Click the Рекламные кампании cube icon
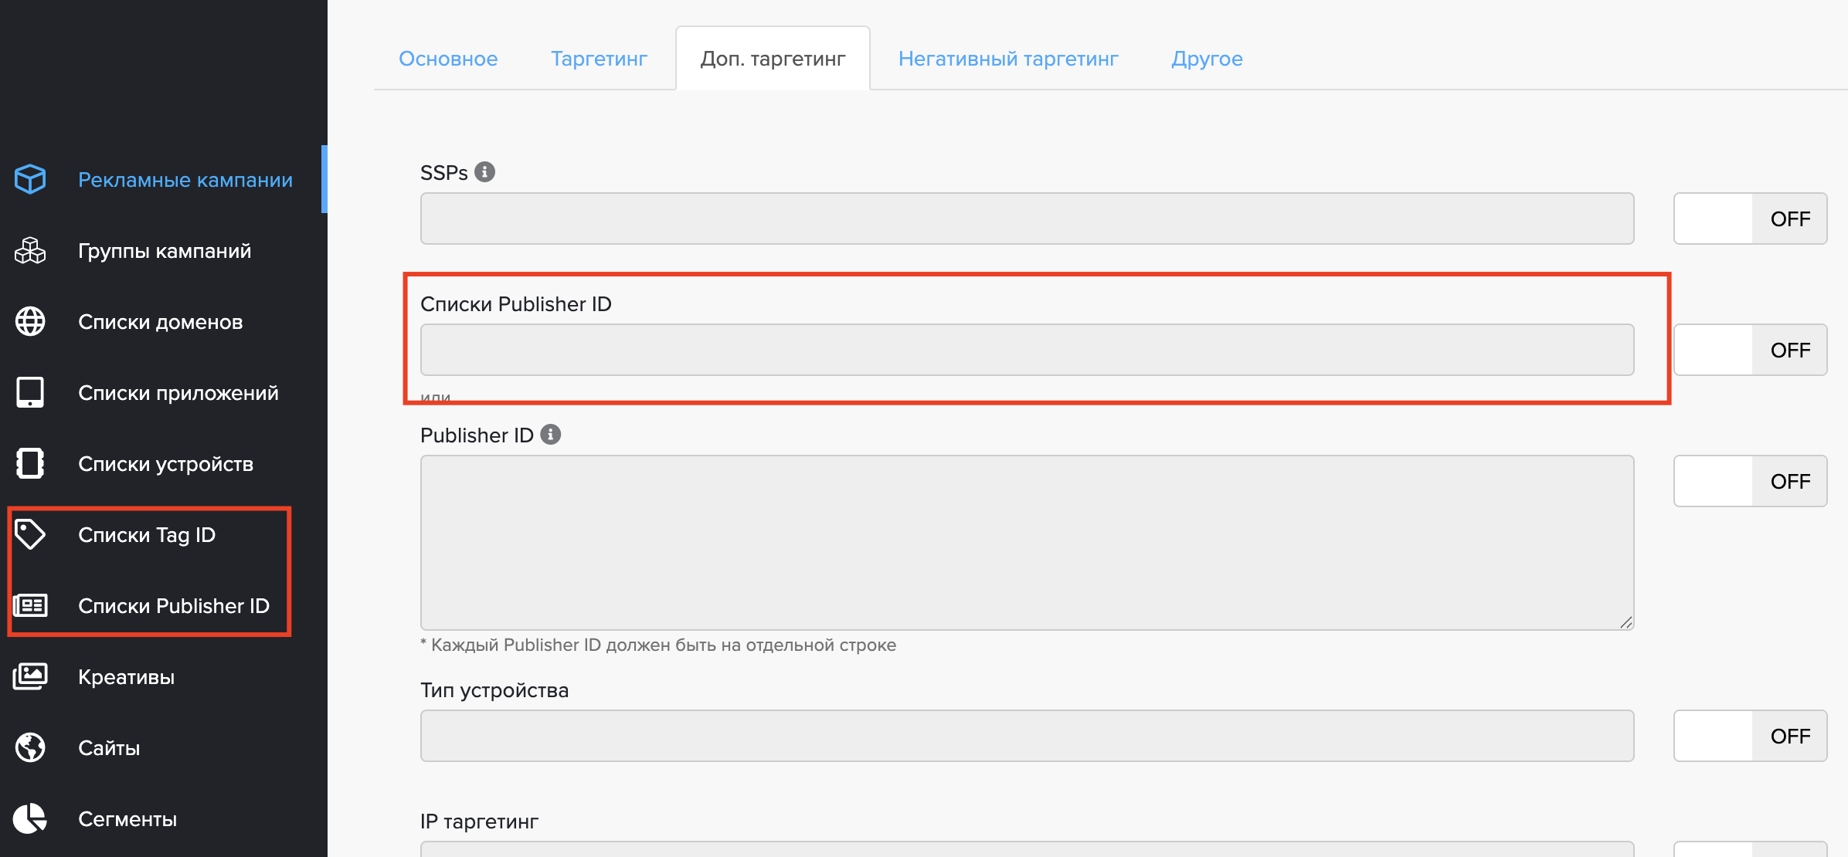The width and height of the screenshot is (1848, 857). tap(30, 179)
